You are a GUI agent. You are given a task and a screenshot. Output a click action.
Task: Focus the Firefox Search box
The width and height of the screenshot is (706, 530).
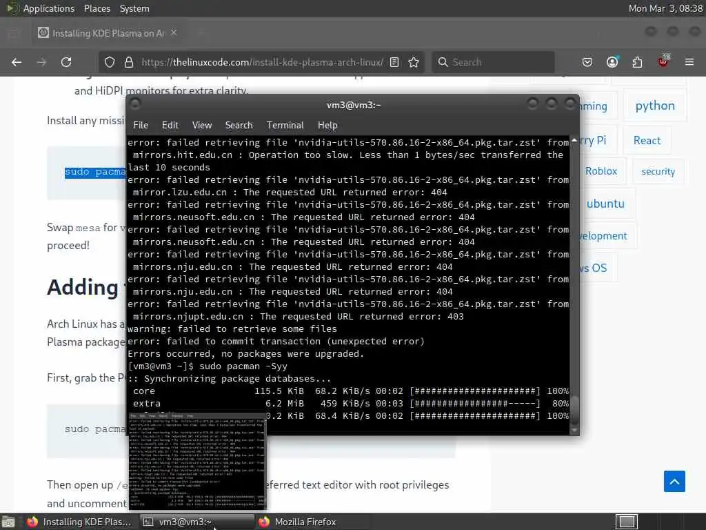pyautogui.click(x=494, y=62)
